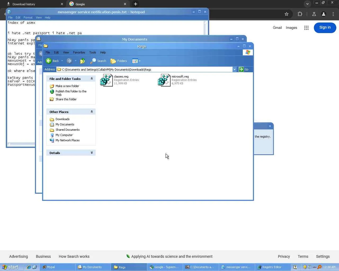Open the Favorites menu in Regs window

pos(79,52)
